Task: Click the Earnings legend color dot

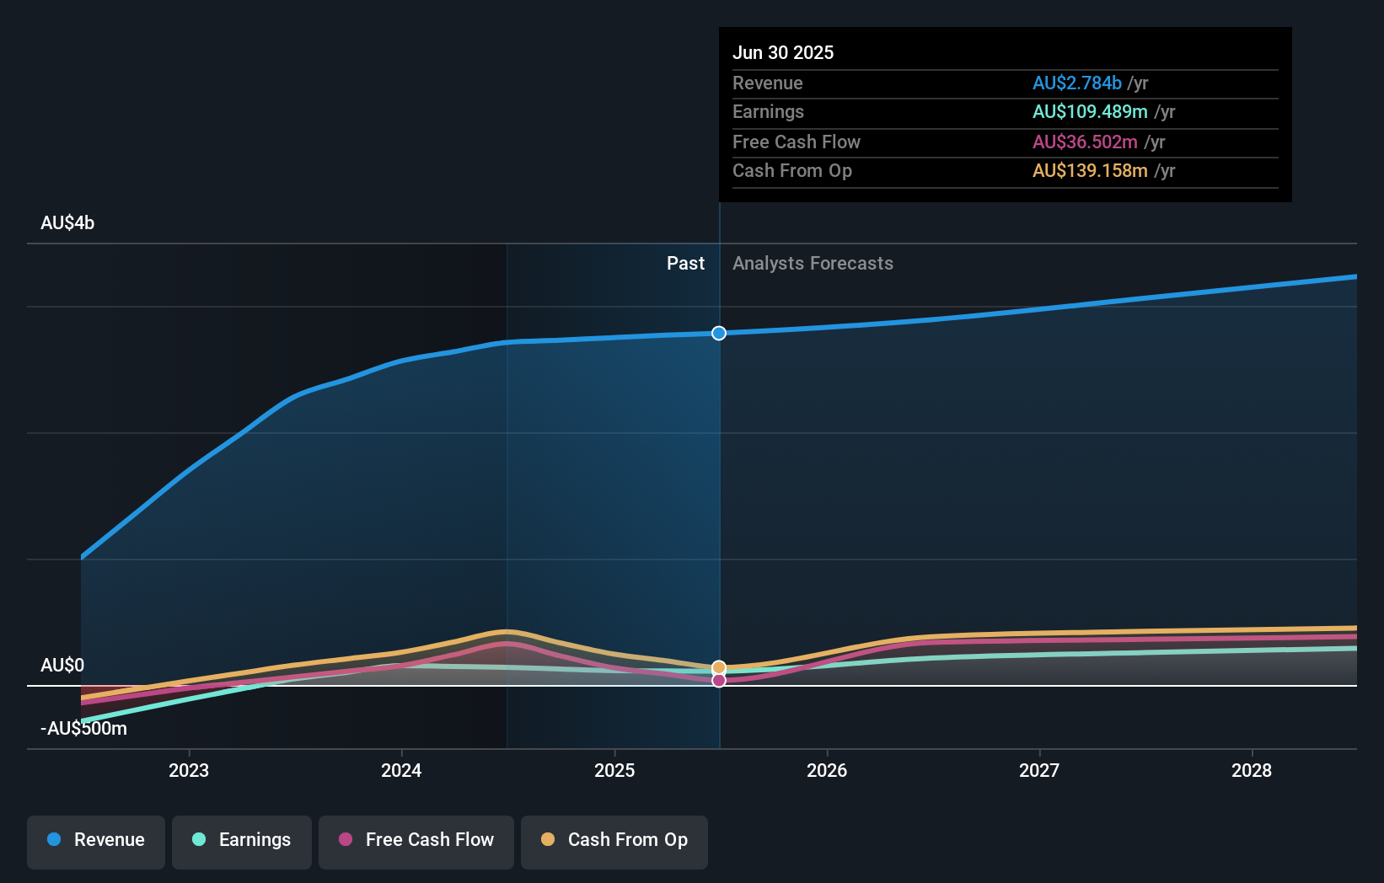Action: 197,840
